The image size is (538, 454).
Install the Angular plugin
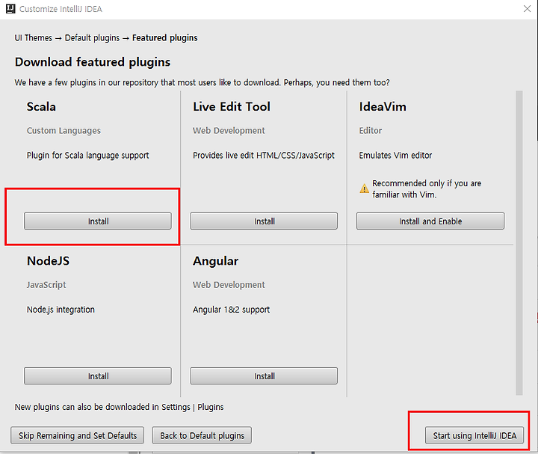[264, 376]
